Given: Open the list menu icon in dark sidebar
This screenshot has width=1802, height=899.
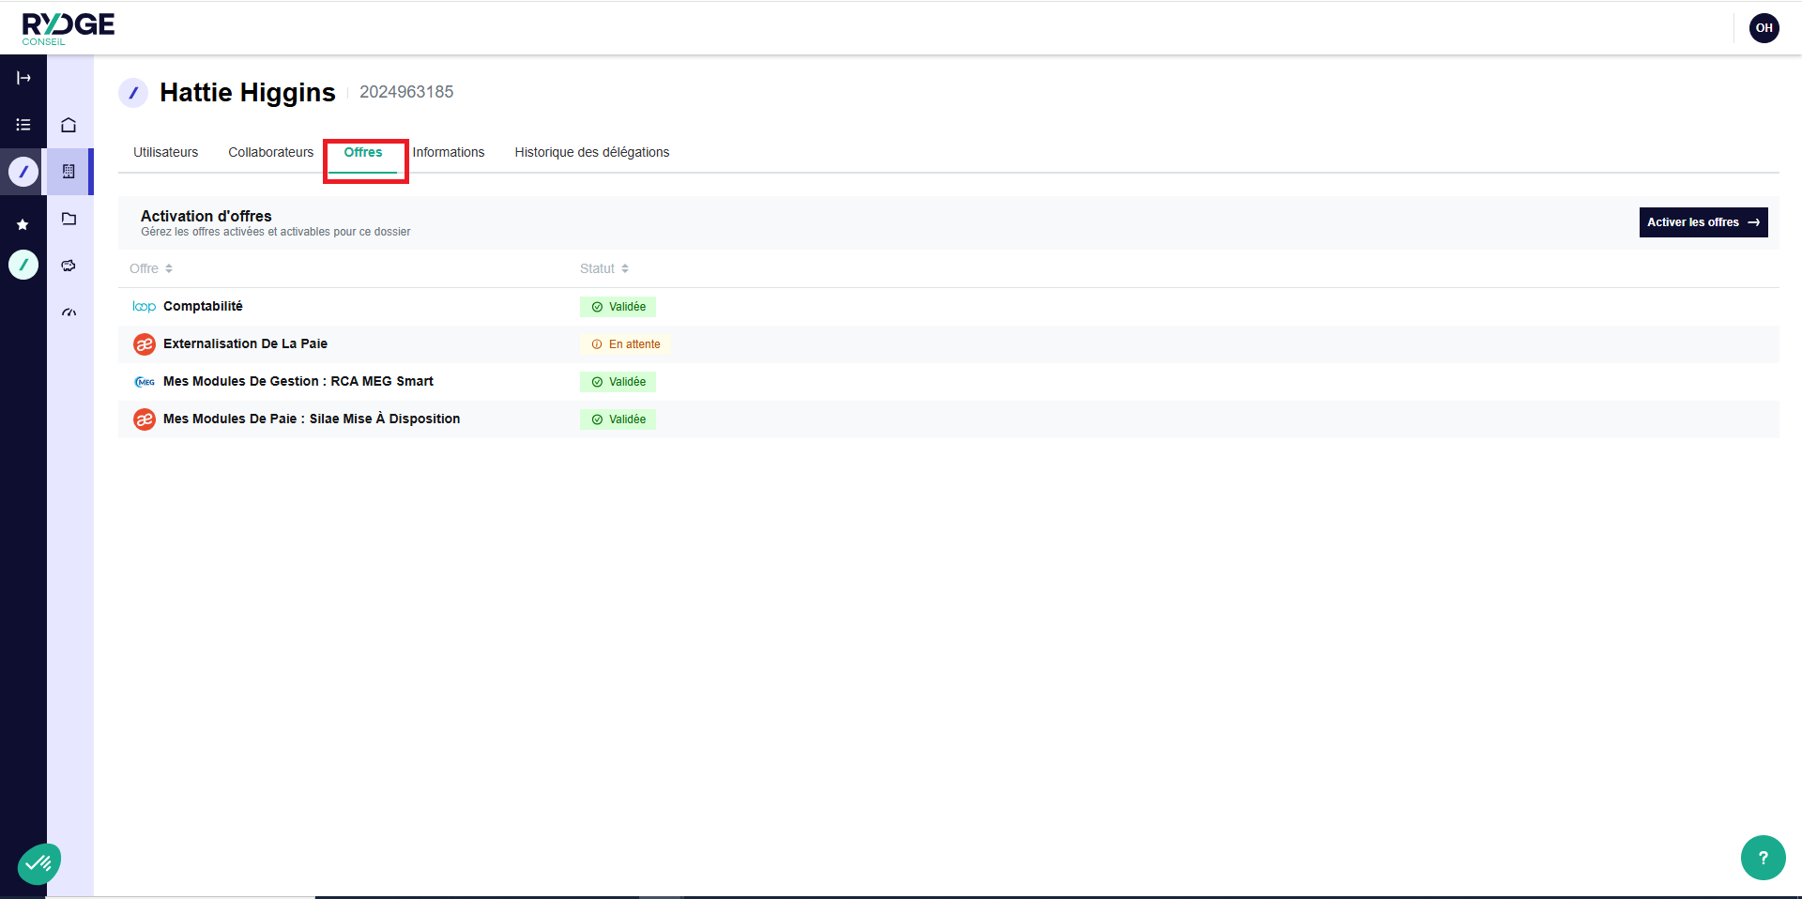Looking at the screenshot, I should pos(23,125).
